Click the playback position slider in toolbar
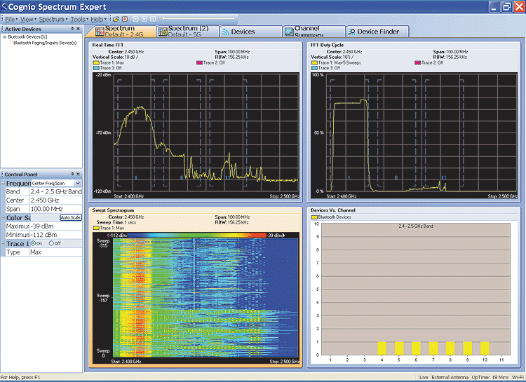This screenshot has width=526, height=382. coord(198,18)
